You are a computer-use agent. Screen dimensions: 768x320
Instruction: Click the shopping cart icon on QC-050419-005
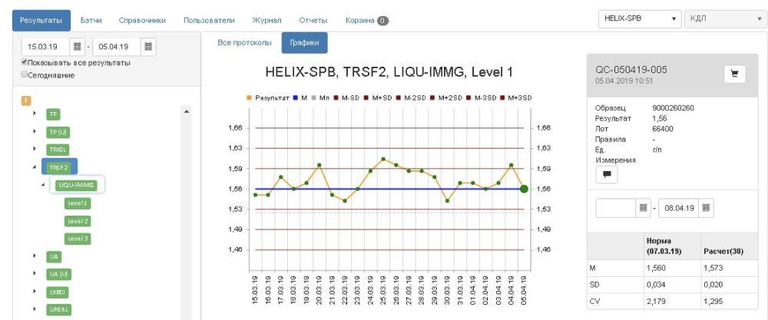pyautogui.click(x=734, y=74)
